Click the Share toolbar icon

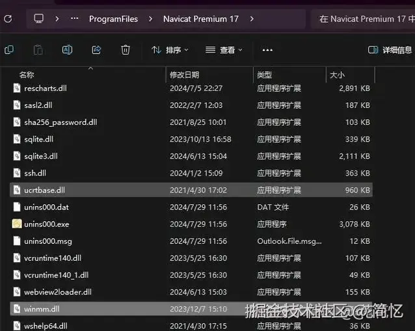(x=96, y=49)
